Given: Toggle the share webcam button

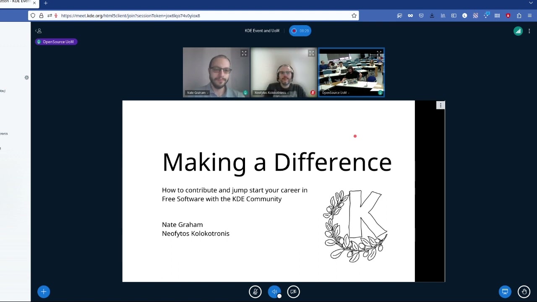Looking at the screenshot, I should pyautogui.click(x=294, y=292).
